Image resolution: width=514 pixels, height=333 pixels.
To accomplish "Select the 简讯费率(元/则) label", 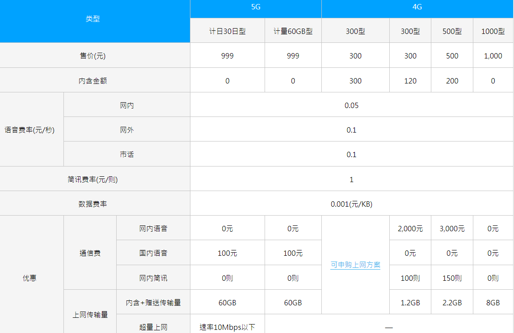I will coord(93,179).
